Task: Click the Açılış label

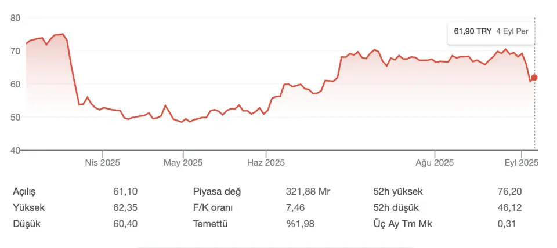Action: pos(24,192)
